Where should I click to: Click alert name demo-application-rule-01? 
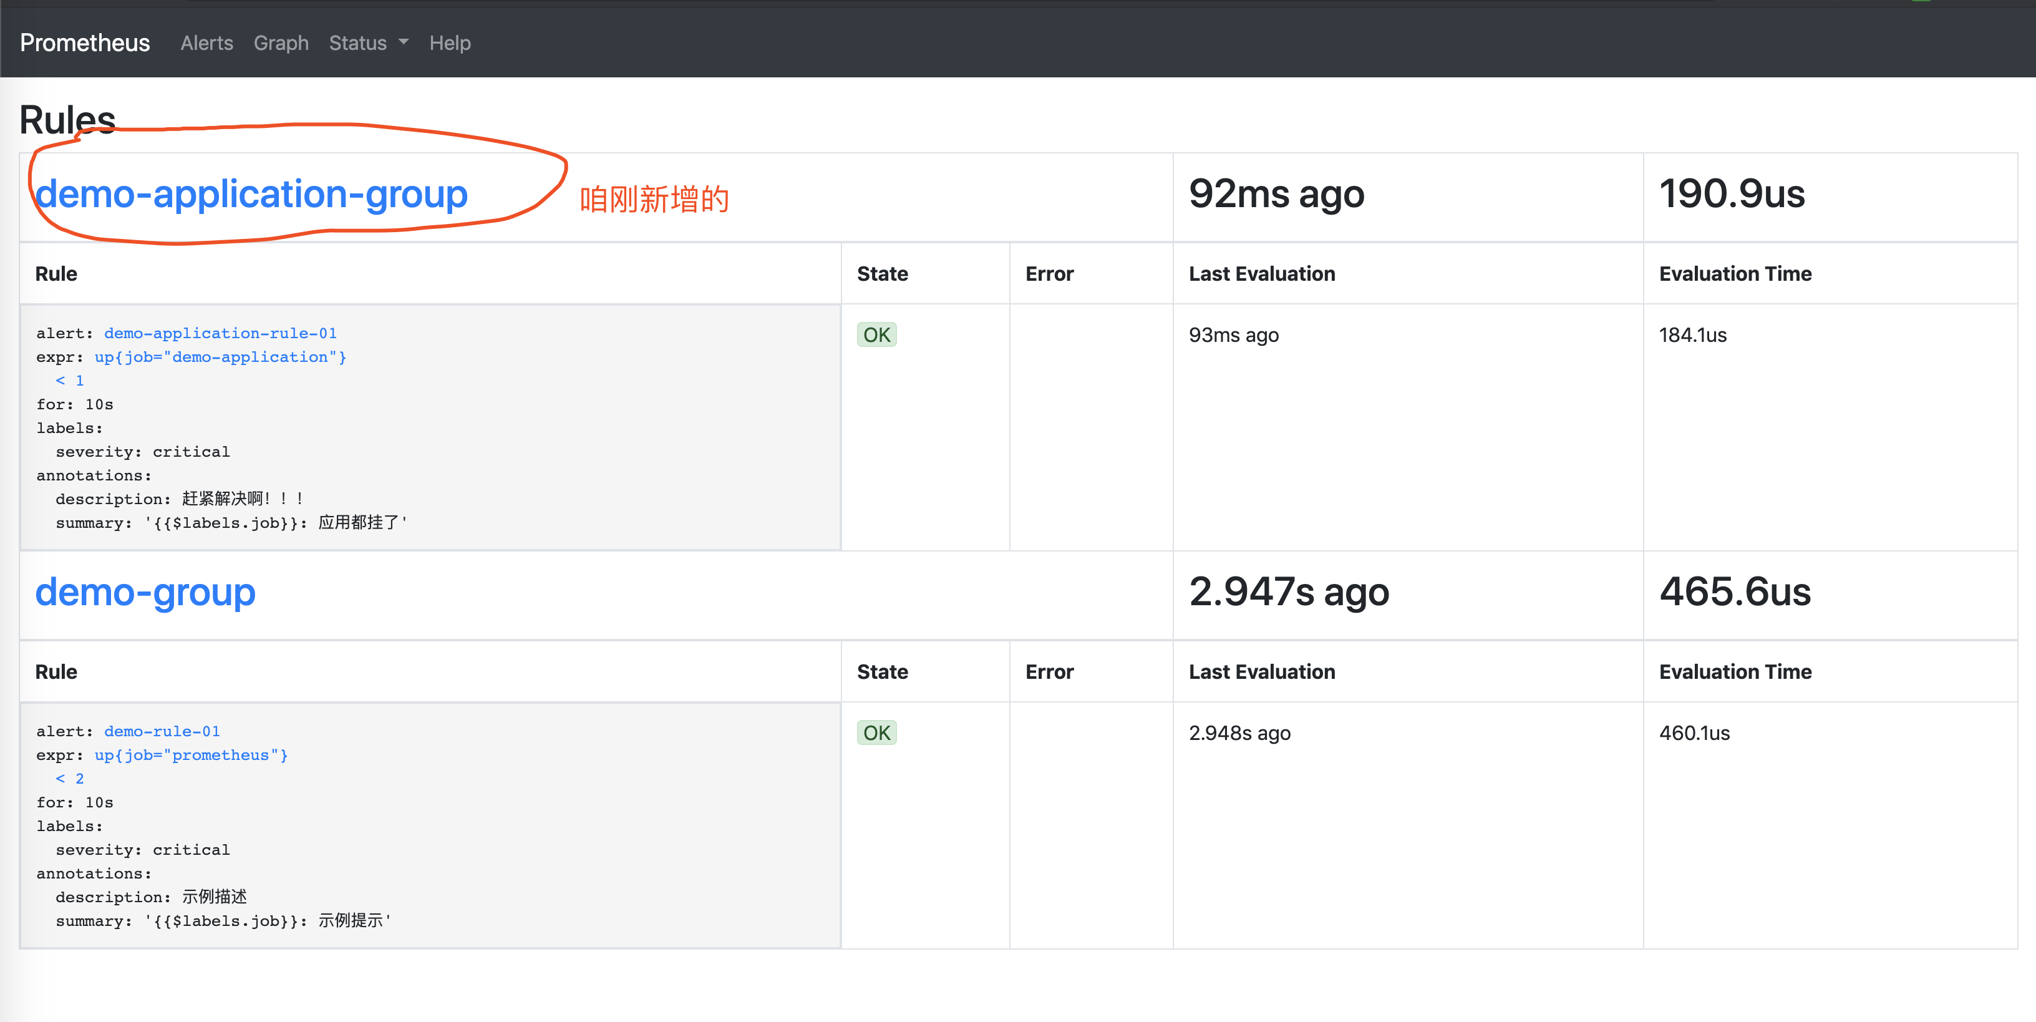221,333
